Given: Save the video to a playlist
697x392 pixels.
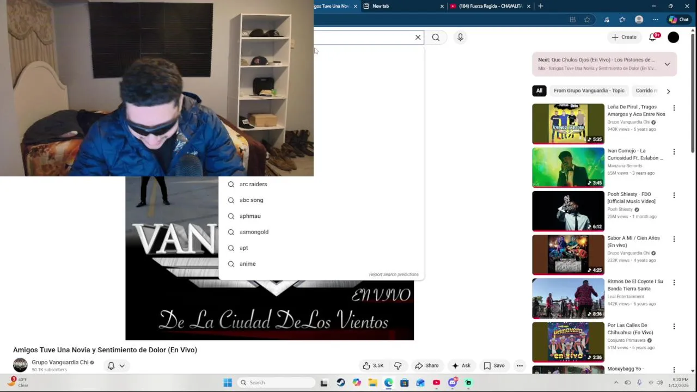Looking at the screenshot, I should pos(494,366).
